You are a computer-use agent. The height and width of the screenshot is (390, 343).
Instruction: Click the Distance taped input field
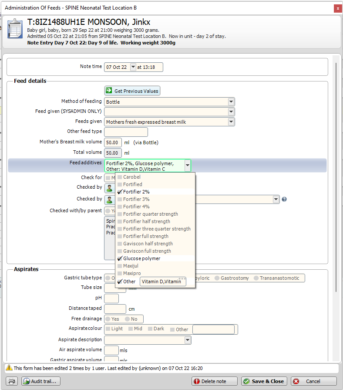click(x=115, y=309)
